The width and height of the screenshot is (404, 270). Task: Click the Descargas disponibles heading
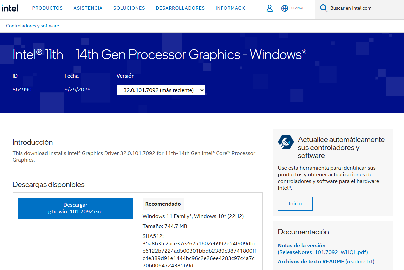tap(49, 185)
